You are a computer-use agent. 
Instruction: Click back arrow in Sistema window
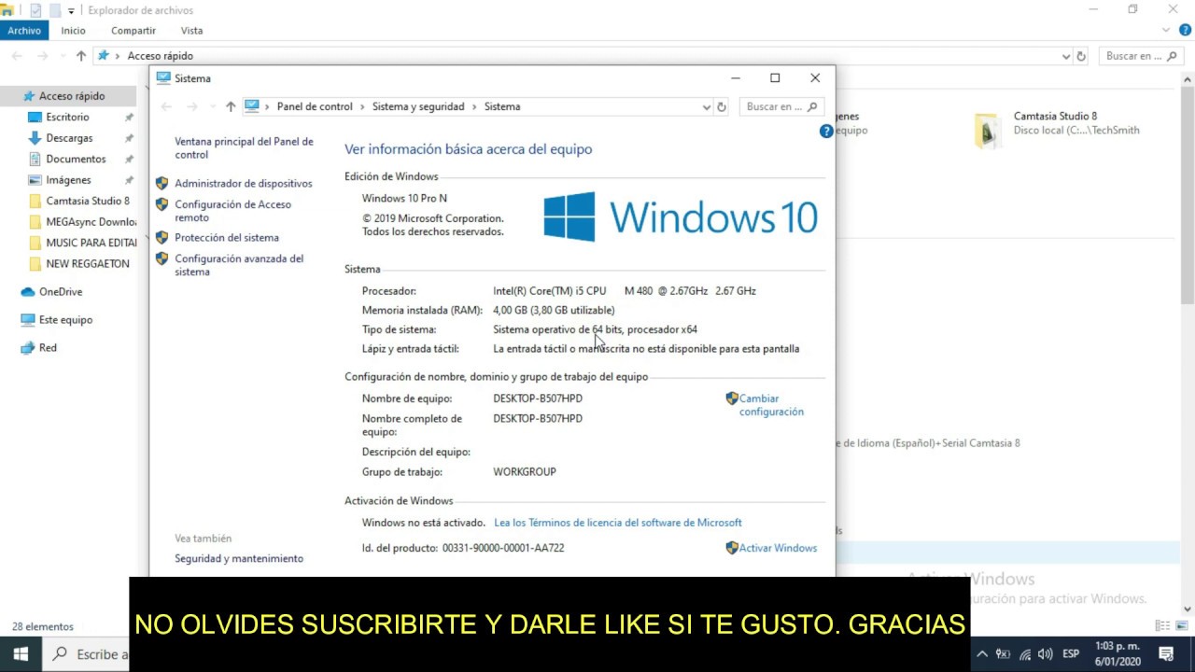coord(166,106)
